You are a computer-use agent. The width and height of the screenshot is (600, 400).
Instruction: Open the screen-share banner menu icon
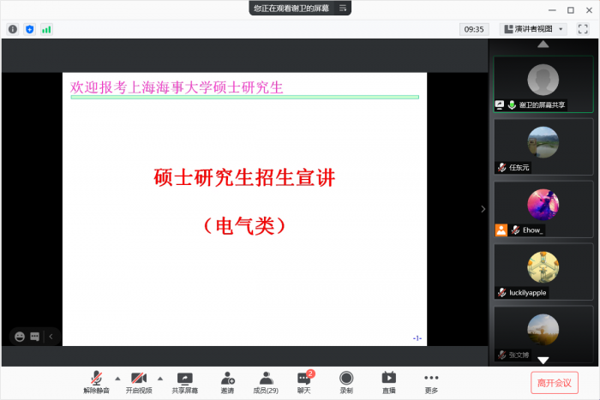point(343,8)
